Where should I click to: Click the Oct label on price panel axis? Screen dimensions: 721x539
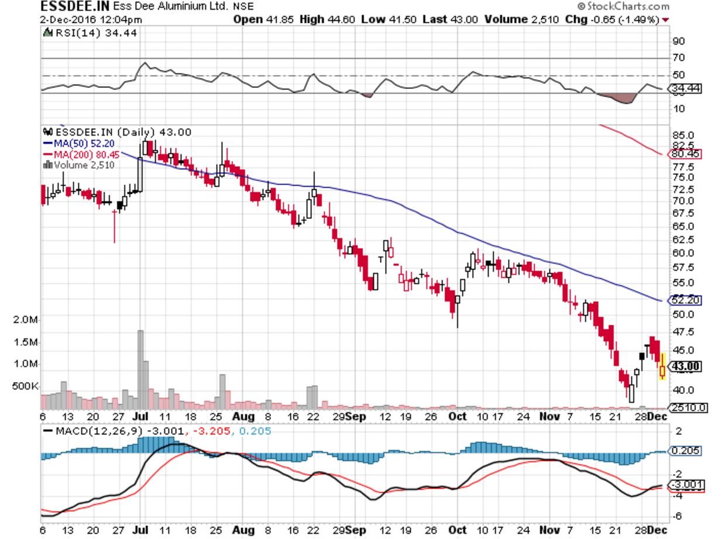[x=457, y=416]
